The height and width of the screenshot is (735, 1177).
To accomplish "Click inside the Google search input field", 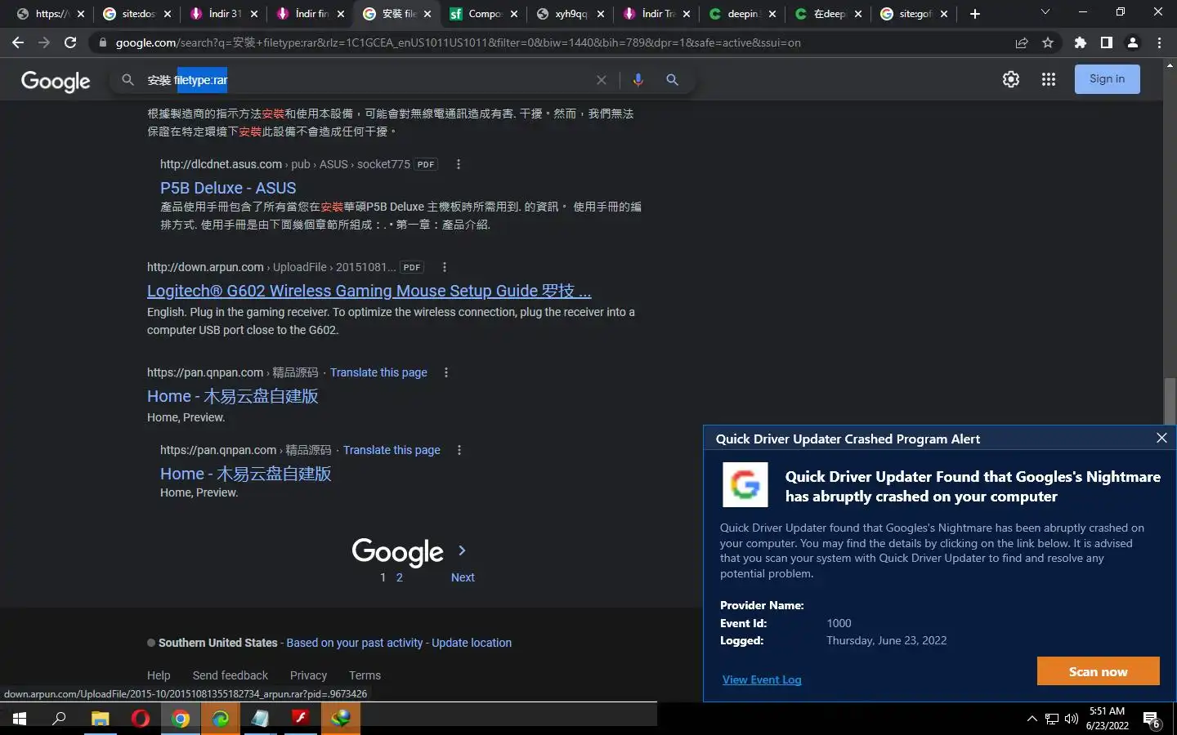I will (x=368, y=80).
